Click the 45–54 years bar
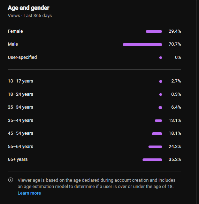This screenshot has height=204, width=199. tap(157, 134)
